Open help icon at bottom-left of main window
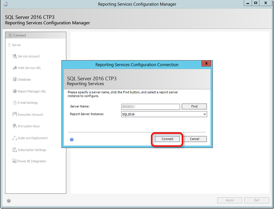Screen dimensions: 274x209 click(x=9, y=201)
